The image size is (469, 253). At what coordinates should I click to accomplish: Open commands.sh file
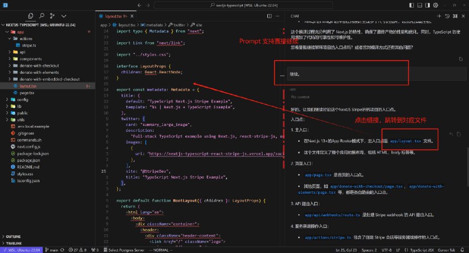tap(29, 140)
